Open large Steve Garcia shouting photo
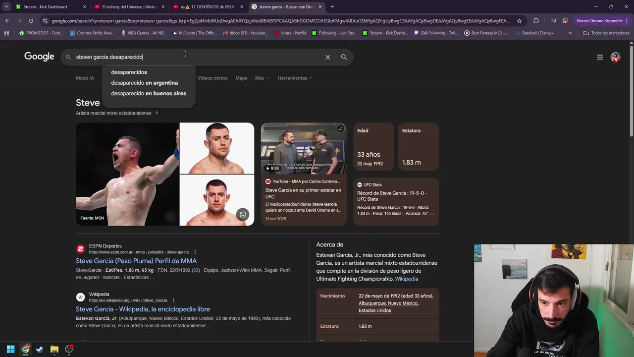This screenshot has height=357, width=634. coord(127,174)
